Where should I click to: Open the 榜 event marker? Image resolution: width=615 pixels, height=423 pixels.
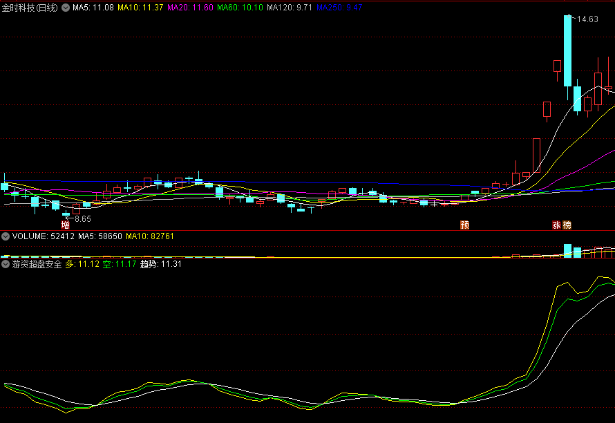tap(567, 225)
